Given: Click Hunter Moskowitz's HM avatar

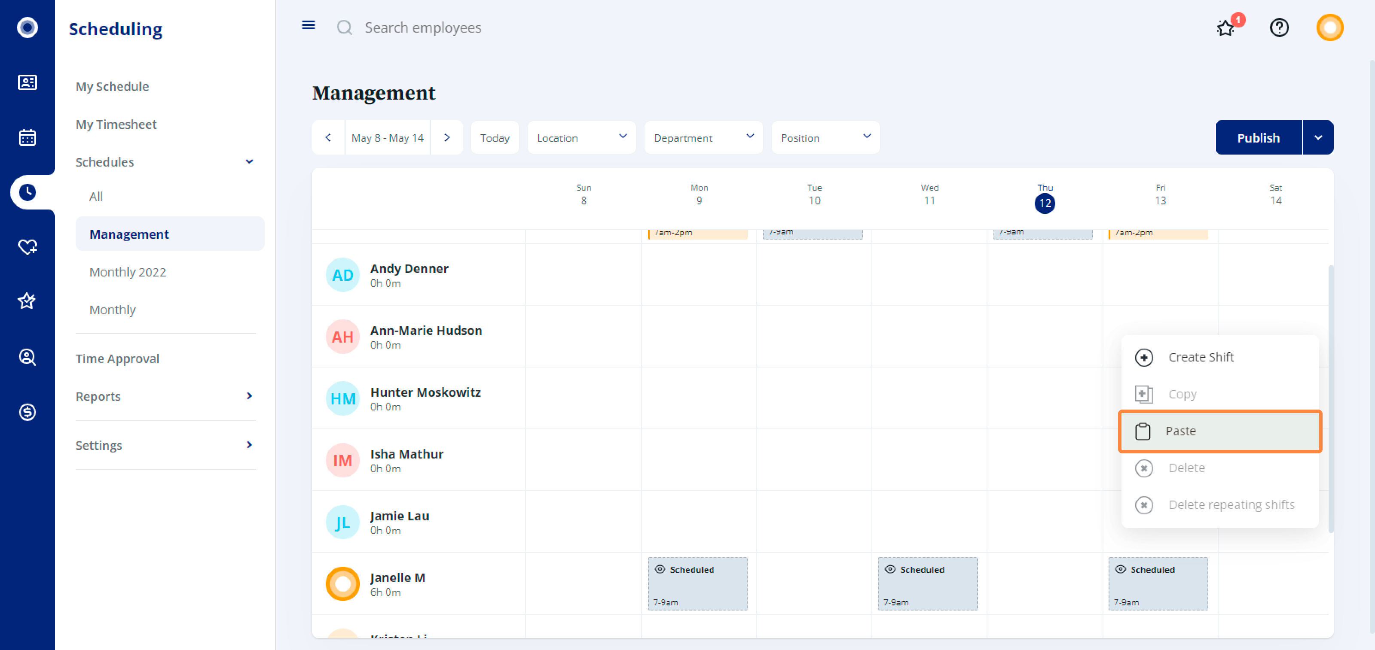Looking at the screenshot, I should click(x=343, y=398).
